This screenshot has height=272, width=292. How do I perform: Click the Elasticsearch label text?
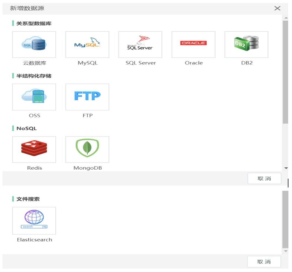coord(34,240)
